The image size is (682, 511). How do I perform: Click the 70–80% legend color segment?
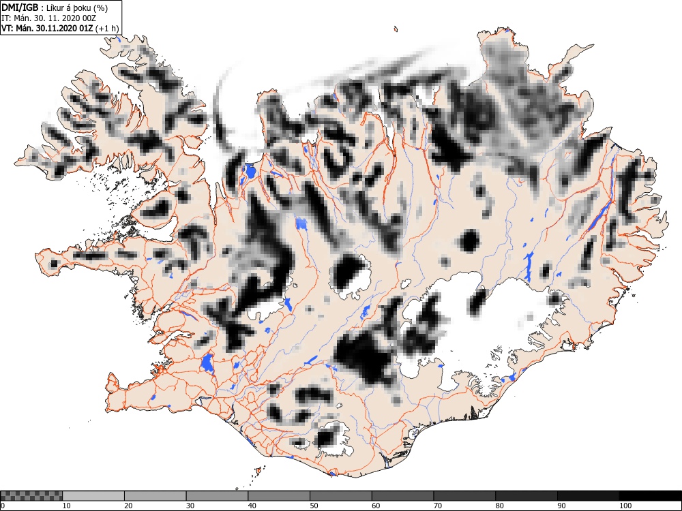464,496
